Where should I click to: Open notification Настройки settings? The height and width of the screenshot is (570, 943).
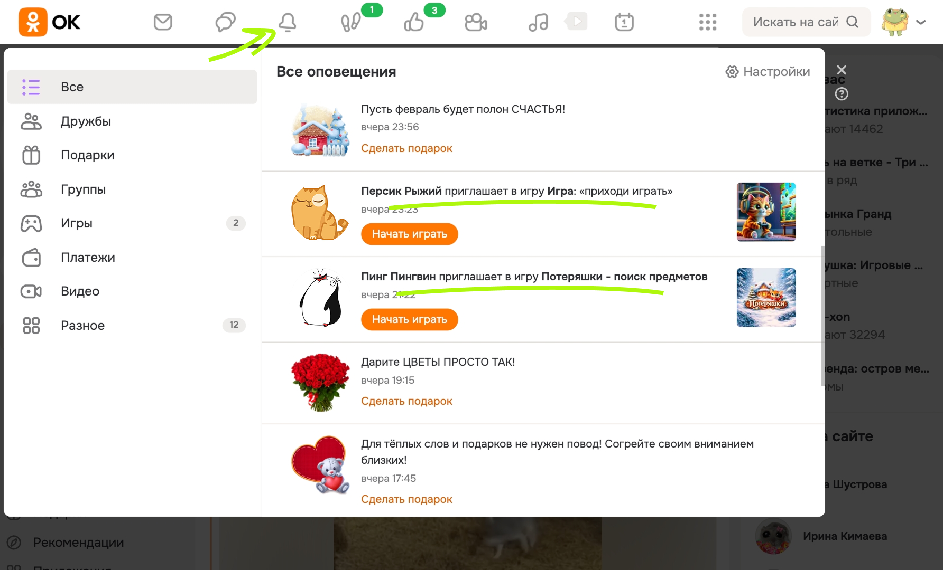(x=768, y=72)
